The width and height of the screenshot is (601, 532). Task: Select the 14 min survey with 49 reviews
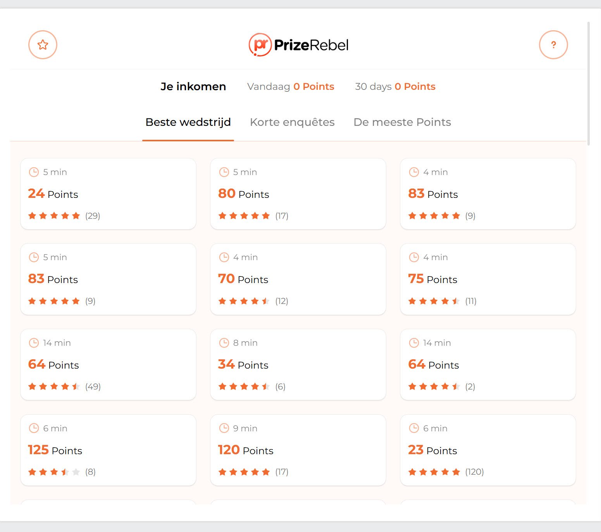point(108,364)
